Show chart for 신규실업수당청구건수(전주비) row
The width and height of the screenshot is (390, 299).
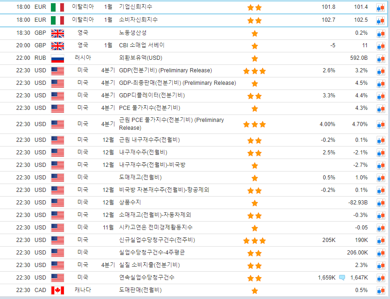tap(380, 240)
